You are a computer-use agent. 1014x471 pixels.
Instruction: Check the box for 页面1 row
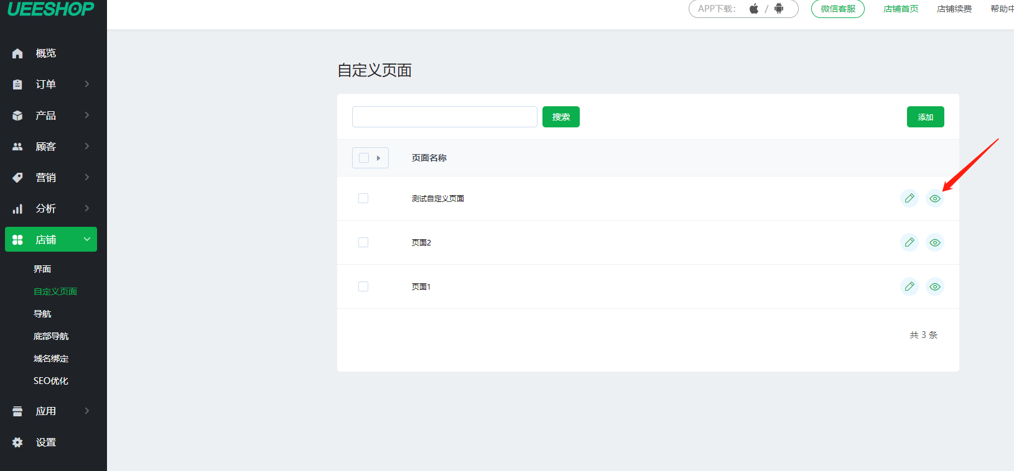click(x=363, y=286)
